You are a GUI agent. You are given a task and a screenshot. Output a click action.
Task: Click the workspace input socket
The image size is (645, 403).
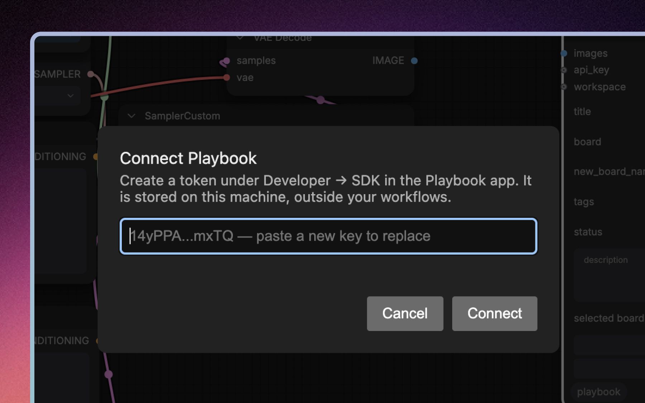[564, 87]
